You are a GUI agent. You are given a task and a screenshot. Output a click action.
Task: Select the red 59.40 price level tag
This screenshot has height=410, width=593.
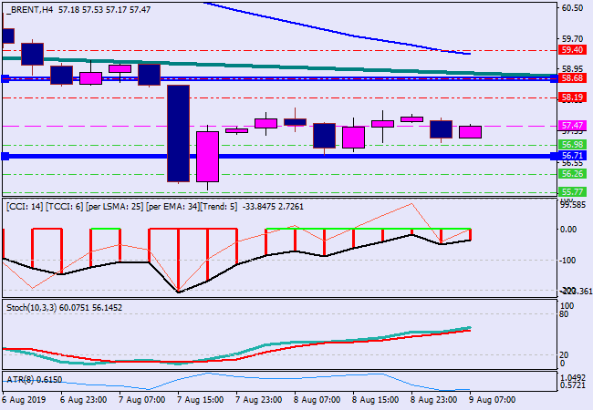tap(572, 50)
